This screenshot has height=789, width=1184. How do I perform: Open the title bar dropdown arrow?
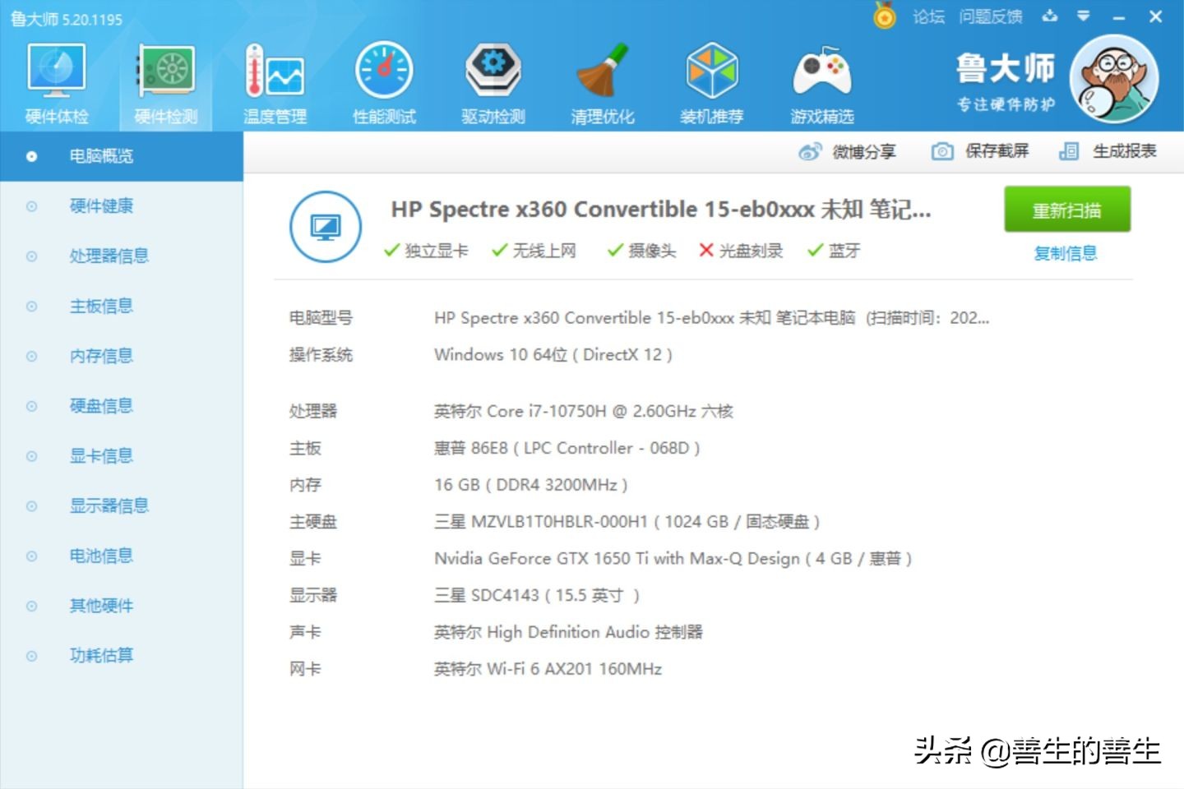click(x=1084, y=16)
